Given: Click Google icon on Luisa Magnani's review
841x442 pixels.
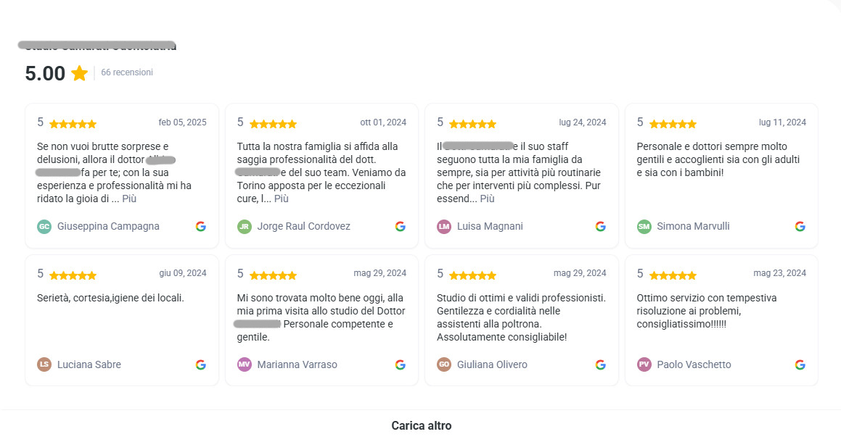Looking at the screenshot, I should pos(601,226).
